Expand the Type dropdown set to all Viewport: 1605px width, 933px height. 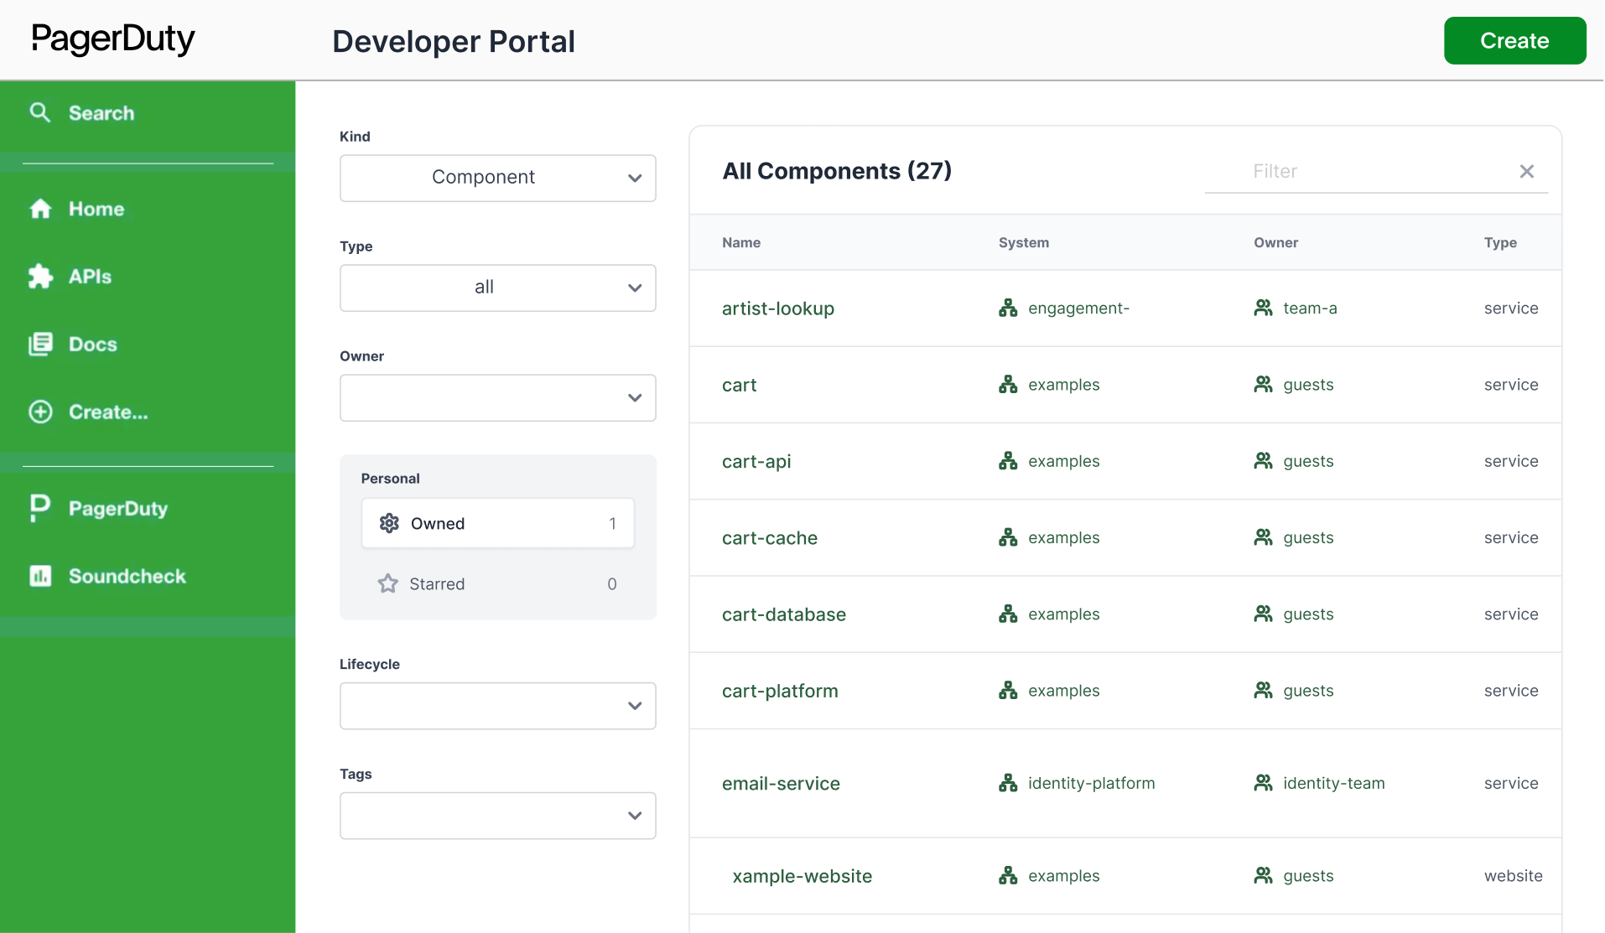point(497,288)
